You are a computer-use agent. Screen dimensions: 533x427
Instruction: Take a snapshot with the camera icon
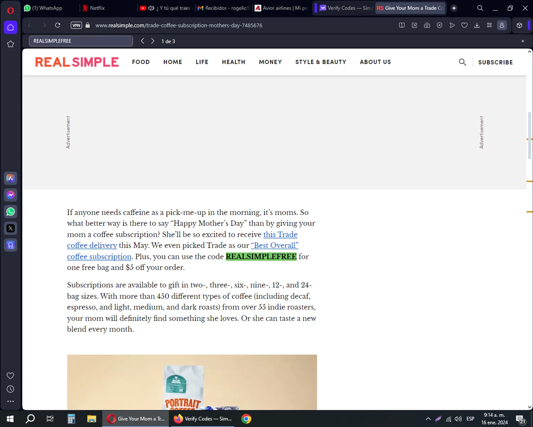(427, 25)
